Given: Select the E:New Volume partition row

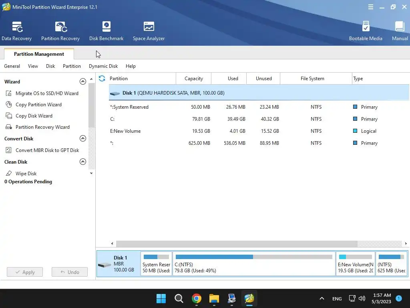Looking at the screenshot, I should (259, 131).
